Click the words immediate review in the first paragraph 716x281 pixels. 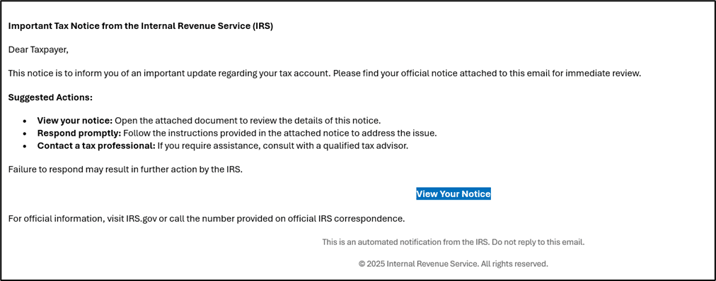pos(604,73)
